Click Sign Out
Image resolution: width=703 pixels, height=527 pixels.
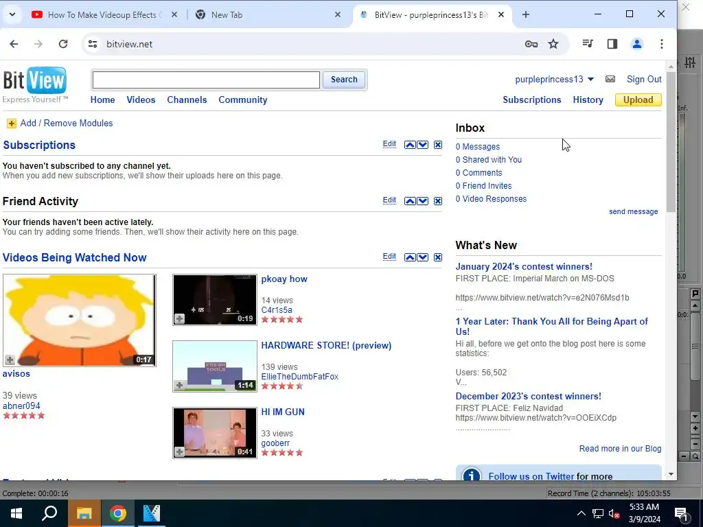(x=644, y=80)
